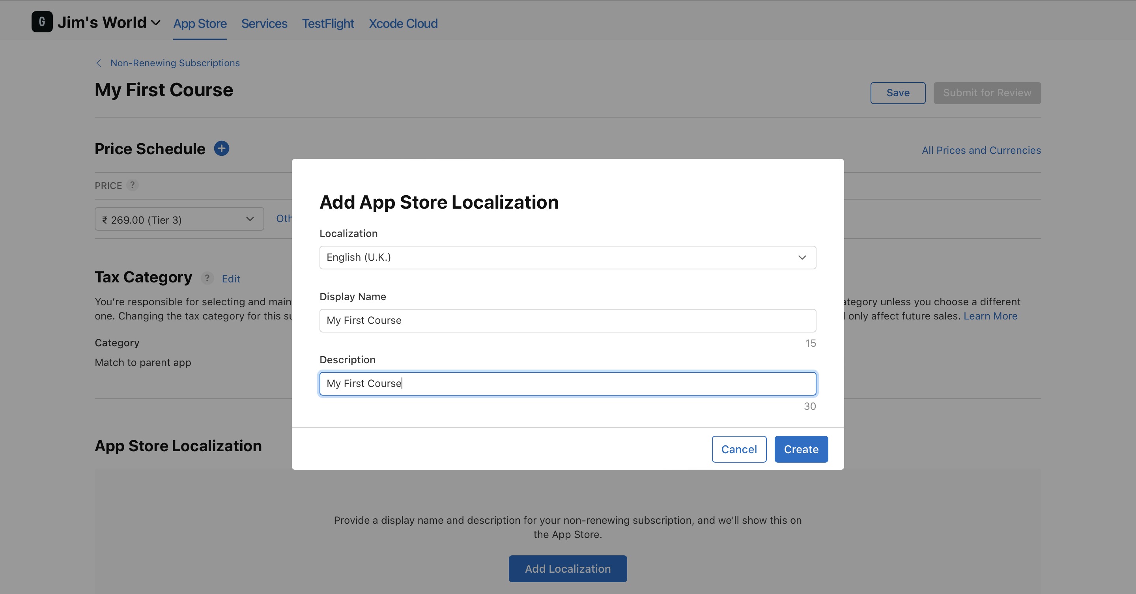Switch to the App Store tab
Image resolution: width=1136 pixels, height=594 pixels.
(x=200, y=23)
